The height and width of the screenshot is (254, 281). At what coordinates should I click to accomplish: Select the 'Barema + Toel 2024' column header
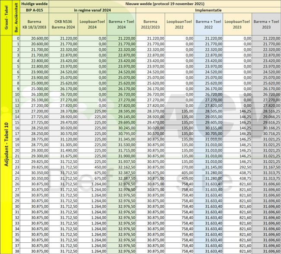tap(121, 24)
